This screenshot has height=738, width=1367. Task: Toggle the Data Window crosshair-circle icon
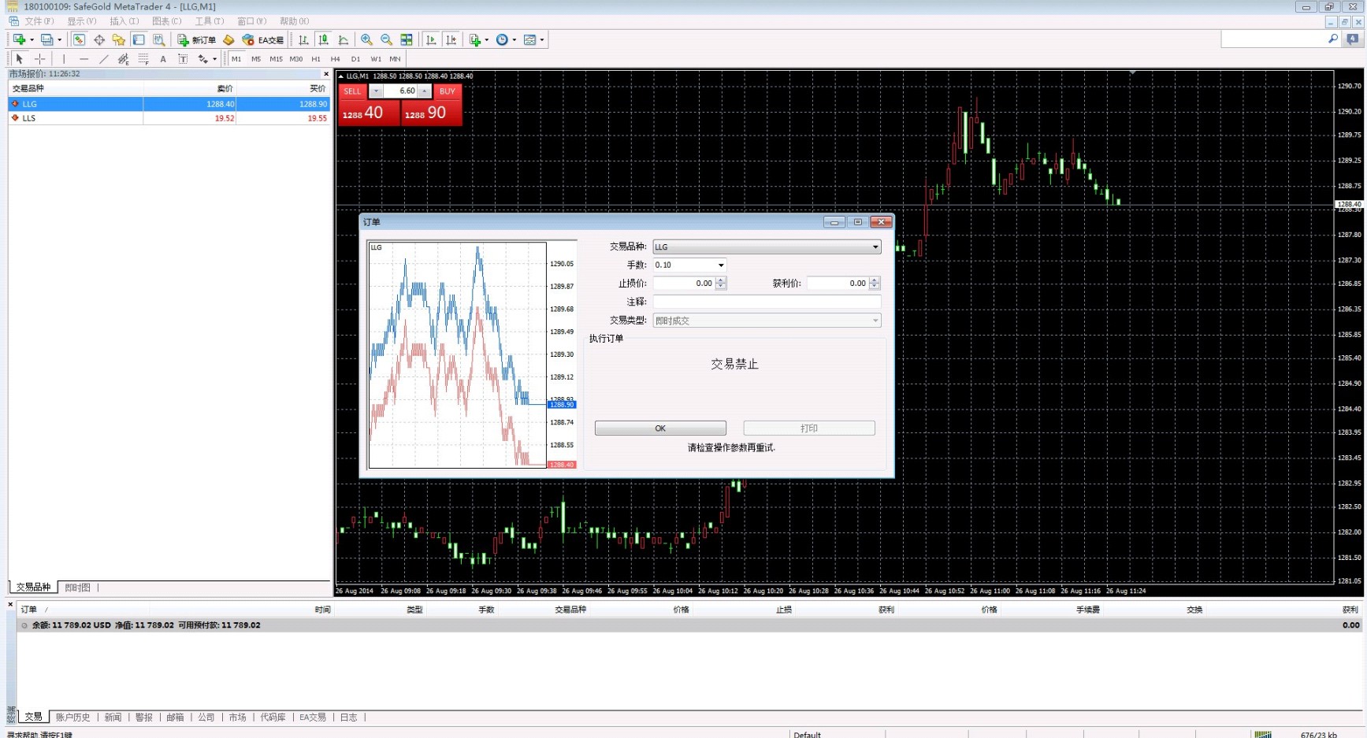[x=99, y=39]
